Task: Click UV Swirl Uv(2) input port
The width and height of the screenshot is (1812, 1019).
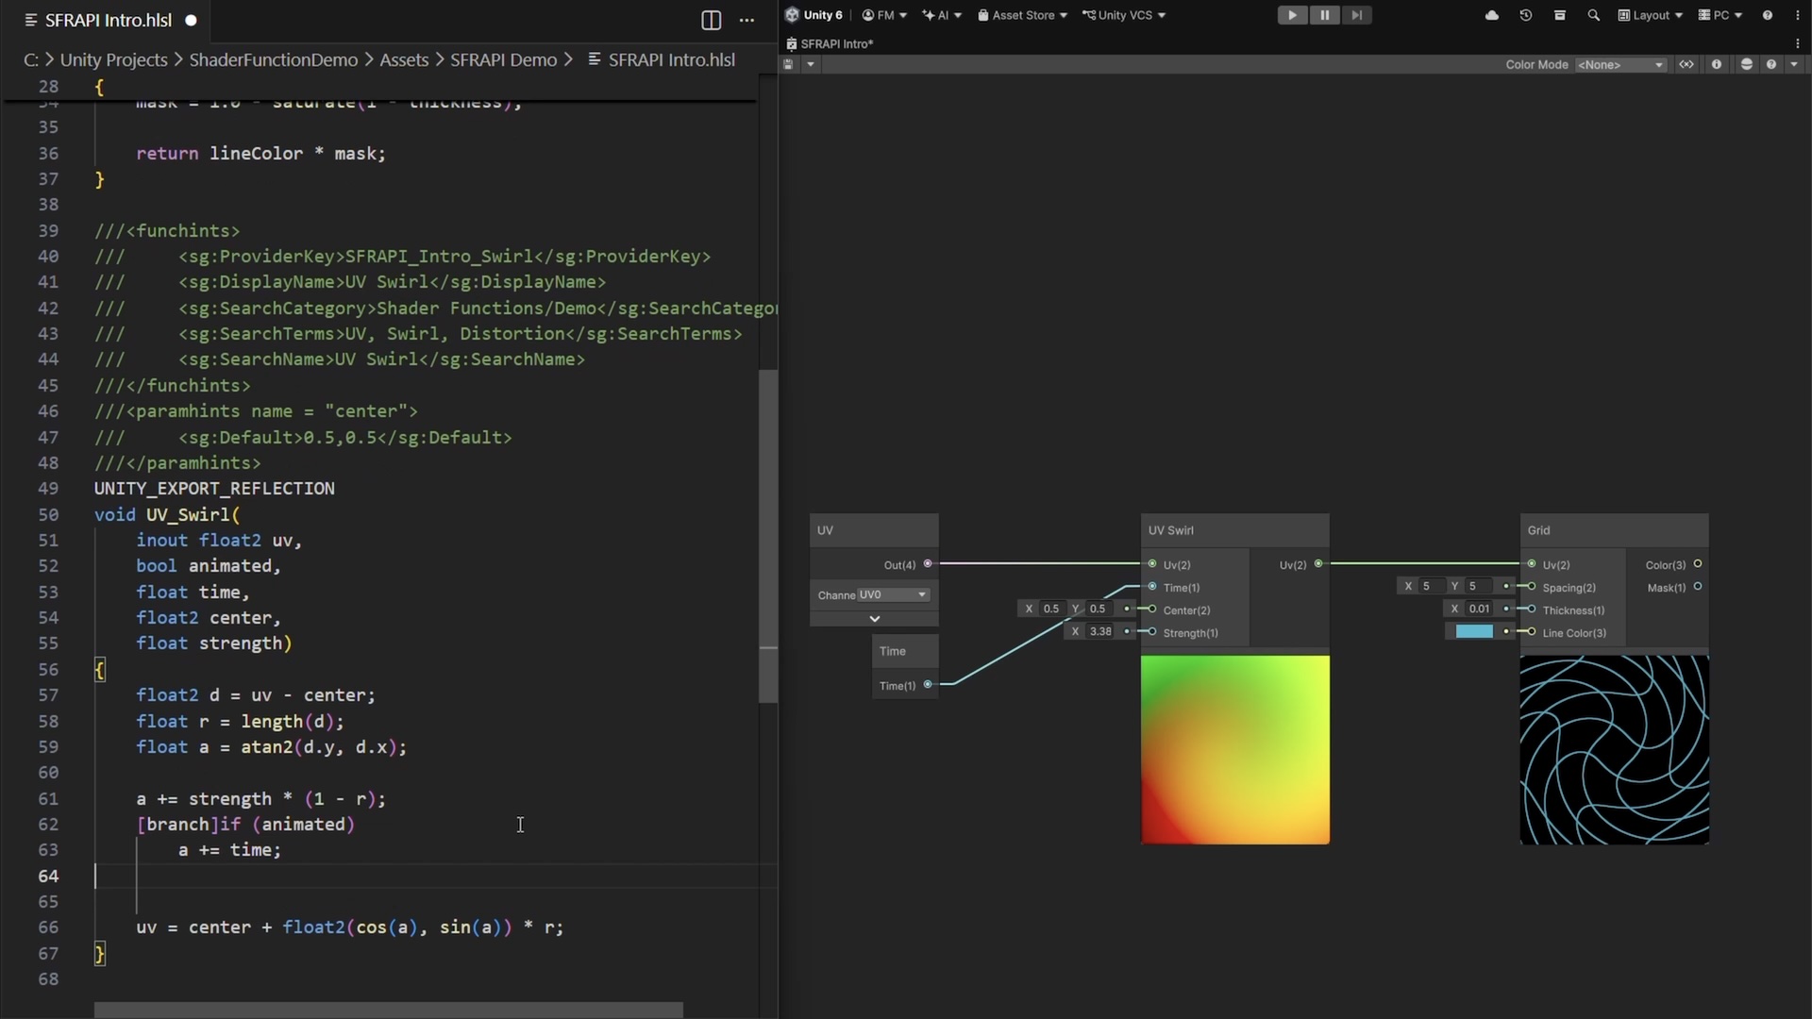Action: pyautogui.click(x=1152, y=564)
